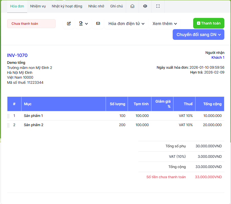Image resolution: width=231 pixels, height=204 pixels.
Task: Toggle the eye view icon
Action: click(x=145, y=6)
